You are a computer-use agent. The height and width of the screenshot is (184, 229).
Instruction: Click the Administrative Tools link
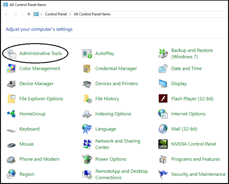pos(41,54)
